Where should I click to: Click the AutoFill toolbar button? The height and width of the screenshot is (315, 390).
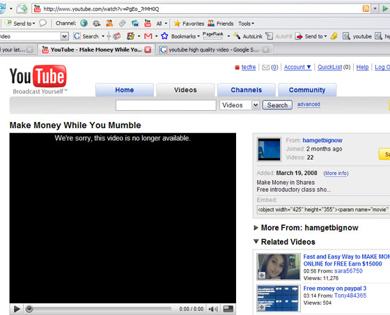coord(279,36)
